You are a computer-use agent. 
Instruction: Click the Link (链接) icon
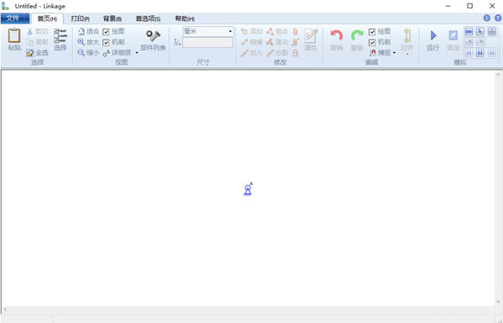click(x=245, y=42)
